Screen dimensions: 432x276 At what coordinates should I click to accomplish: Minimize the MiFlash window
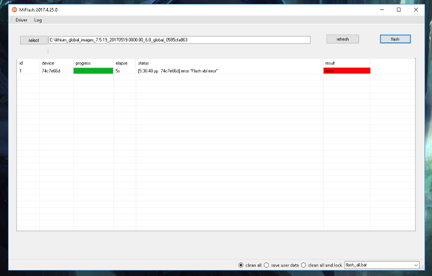382,9
